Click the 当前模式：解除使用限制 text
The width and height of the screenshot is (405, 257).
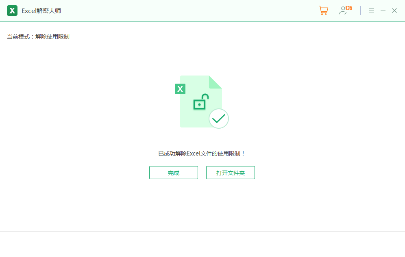pyautogui.click(x=38, y=37)
